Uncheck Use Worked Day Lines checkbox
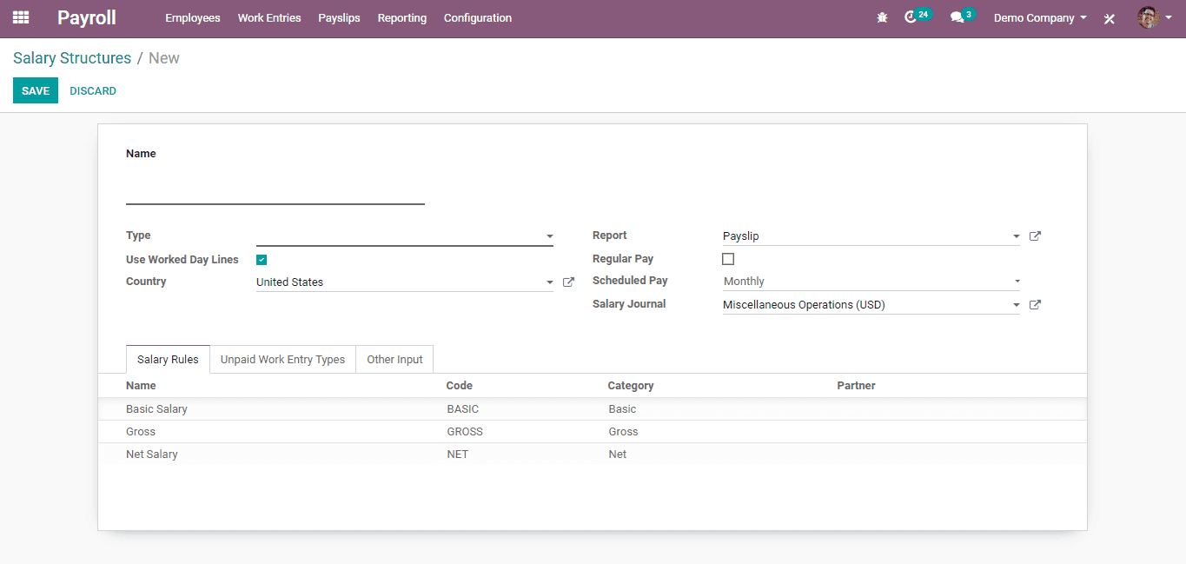 262,260
